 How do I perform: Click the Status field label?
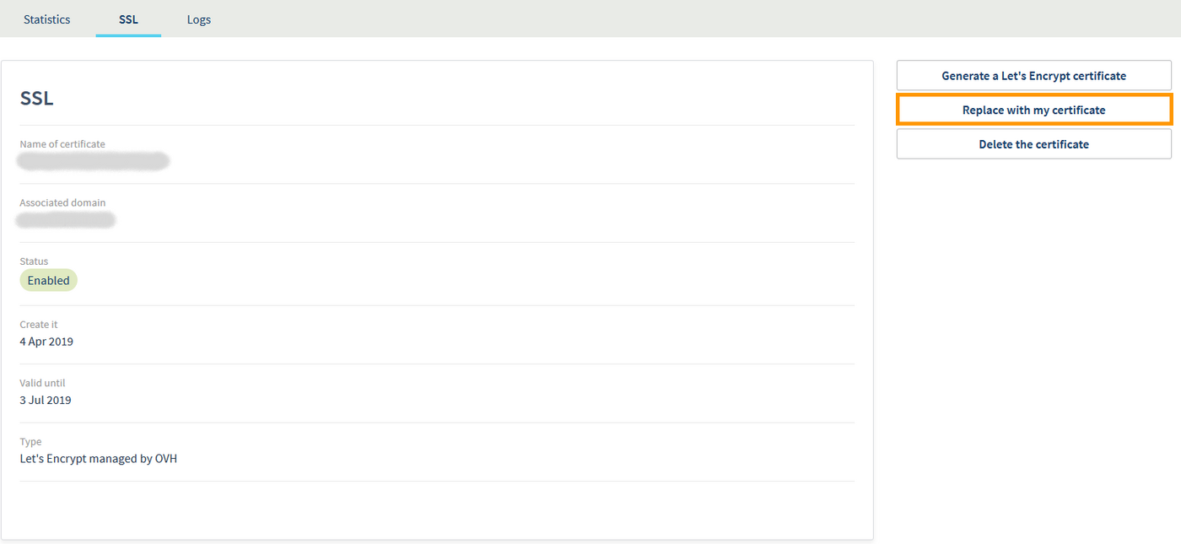(32, 261)
